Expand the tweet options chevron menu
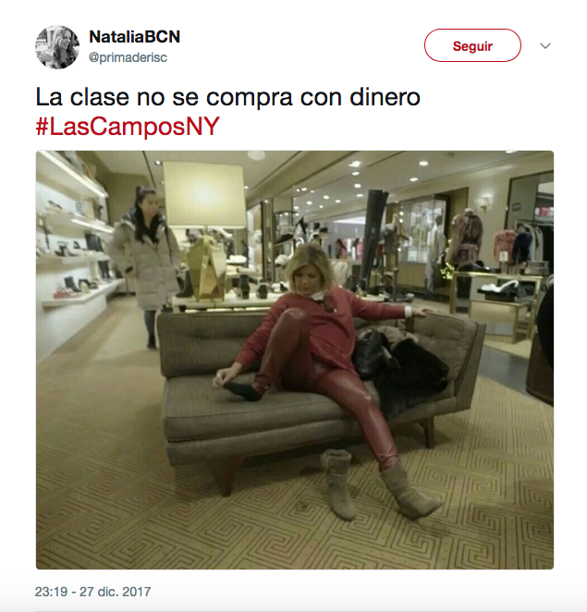Screen dimensions: 587x612 [x=545, y=45]
